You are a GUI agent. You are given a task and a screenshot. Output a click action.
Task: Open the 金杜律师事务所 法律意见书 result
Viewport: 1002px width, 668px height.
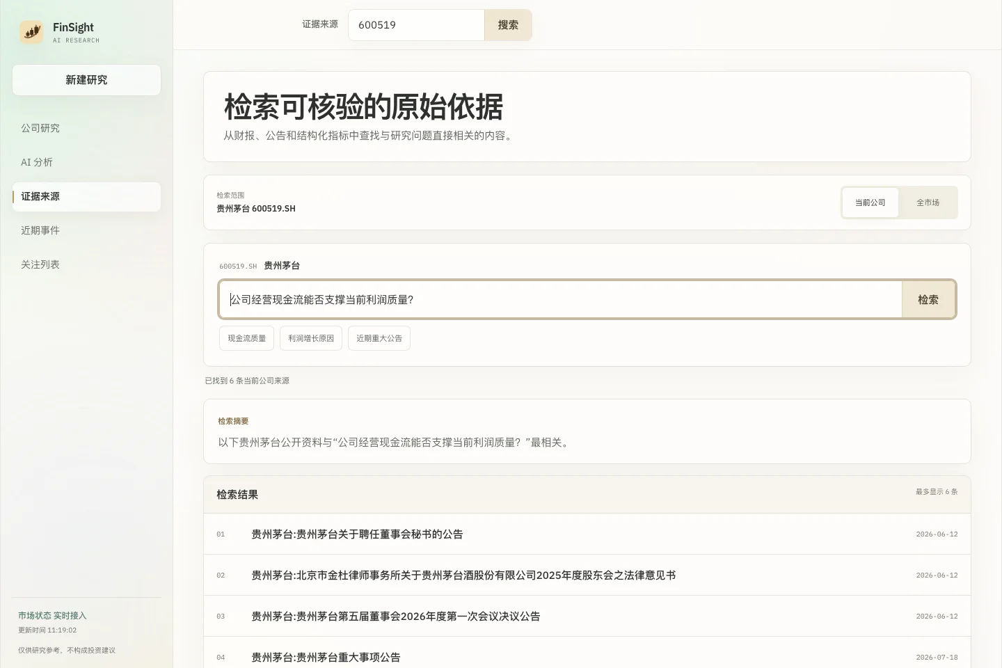tap(587, 575)
